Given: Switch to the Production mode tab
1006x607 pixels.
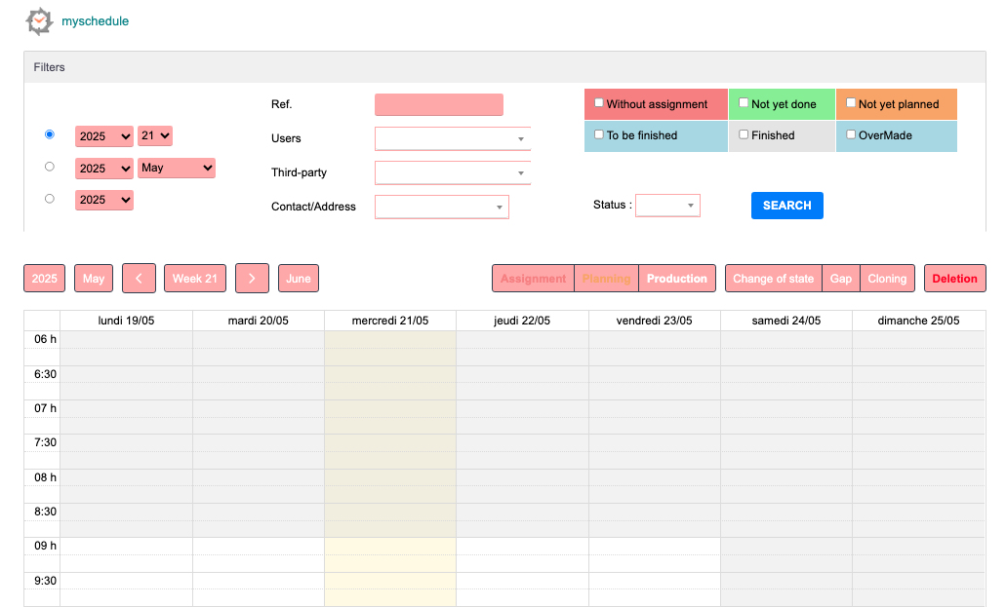Looking at the screenshot, I should pos(676,279).
